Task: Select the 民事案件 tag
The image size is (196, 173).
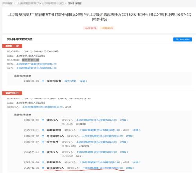Action: click(x=107, y=28)
